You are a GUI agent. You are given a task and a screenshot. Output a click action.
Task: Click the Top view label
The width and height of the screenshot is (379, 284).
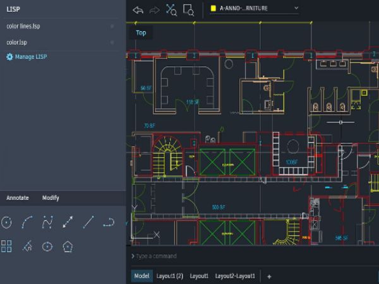[x=141, y=33]
